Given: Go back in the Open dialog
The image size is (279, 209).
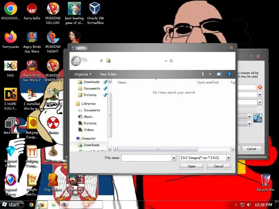Looking at the screenshot, I should point(76,61).
